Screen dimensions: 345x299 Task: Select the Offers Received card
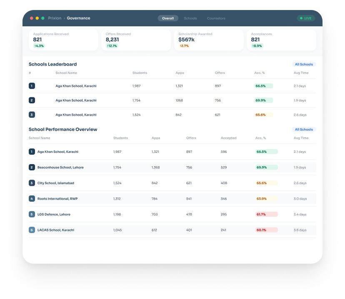coord(136,40)
